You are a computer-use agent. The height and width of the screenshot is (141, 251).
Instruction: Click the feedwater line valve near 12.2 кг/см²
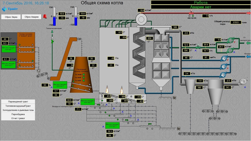[198, 46]
